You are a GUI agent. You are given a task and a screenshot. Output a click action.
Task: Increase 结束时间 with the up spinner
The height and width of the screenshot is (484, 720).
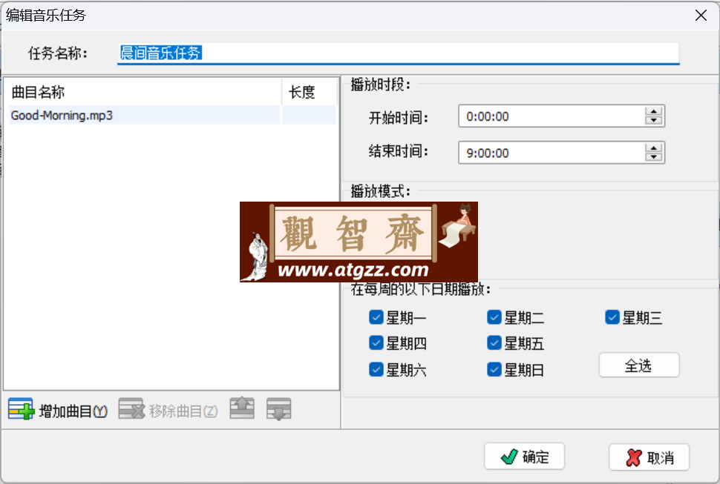[653, 148]
